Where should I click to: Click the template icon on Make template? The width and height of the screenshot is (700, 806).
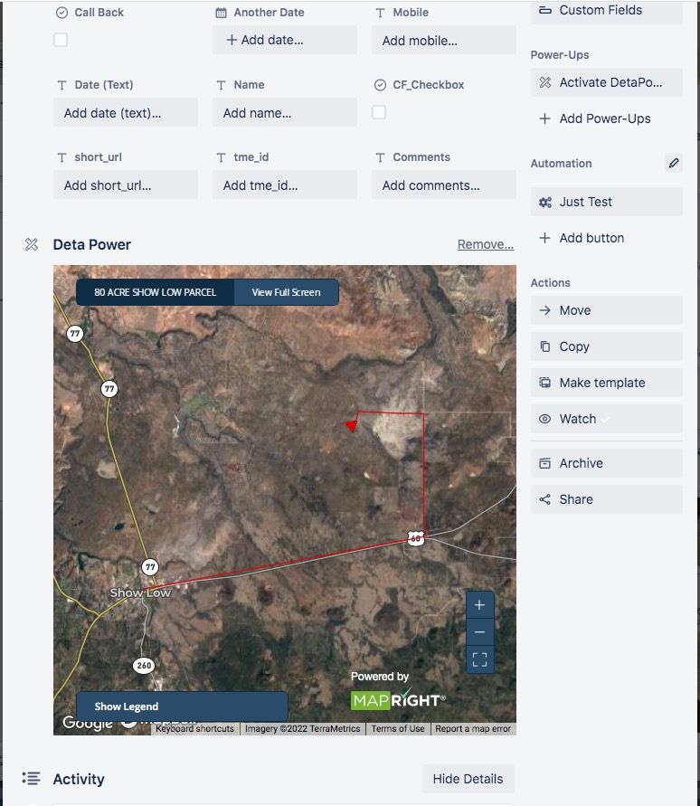point(544,383)
